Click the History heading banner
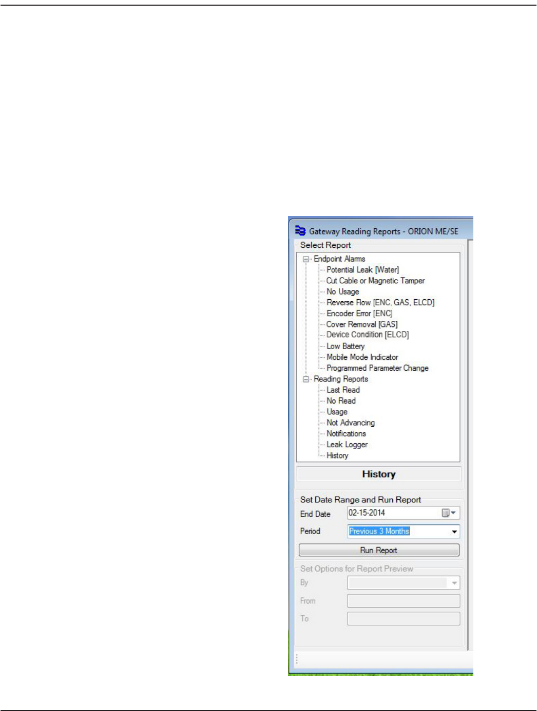The image size is (537, 711). (x=379, y=474)
